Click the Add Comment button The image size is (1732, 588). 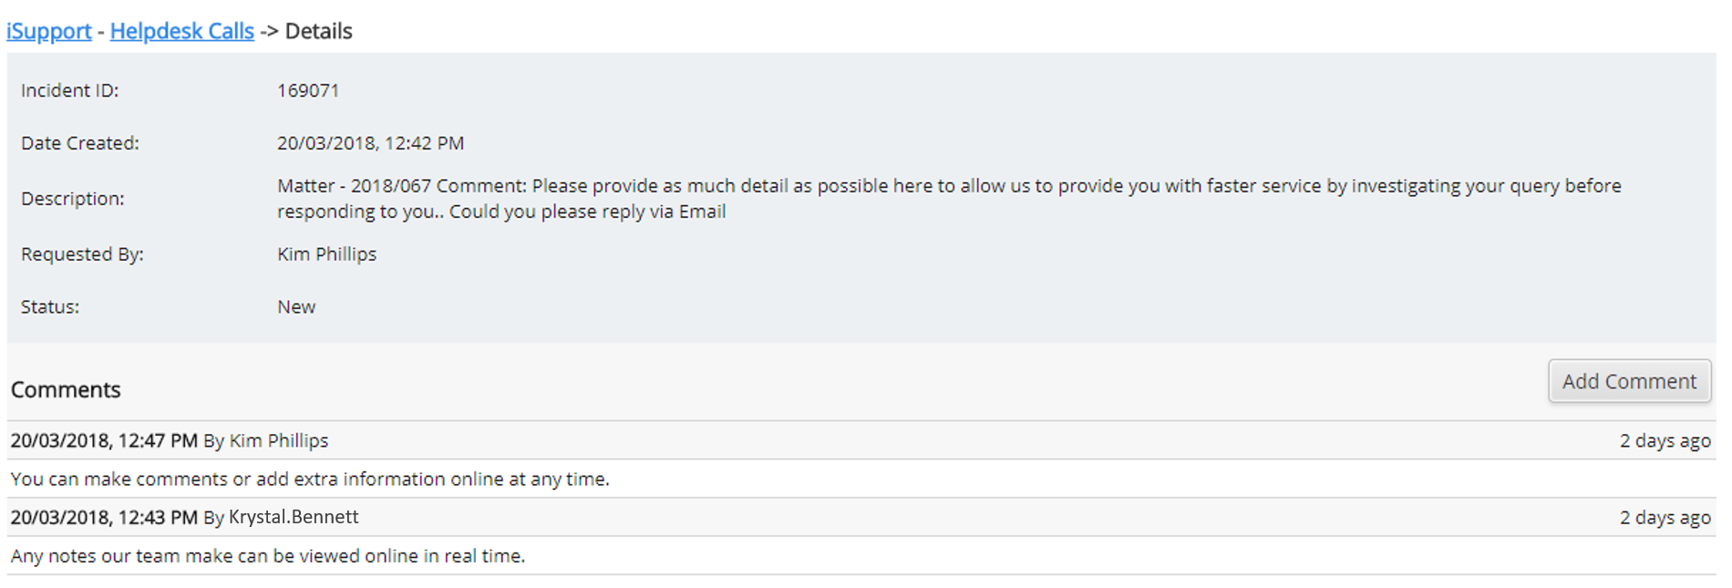(1629, 381)
